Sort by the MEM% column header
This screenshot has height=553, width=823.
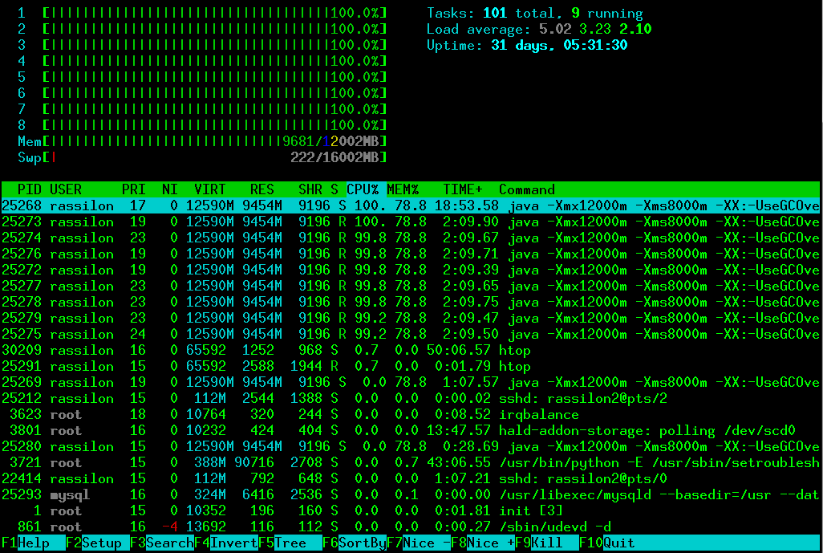[x=403, y=189]
